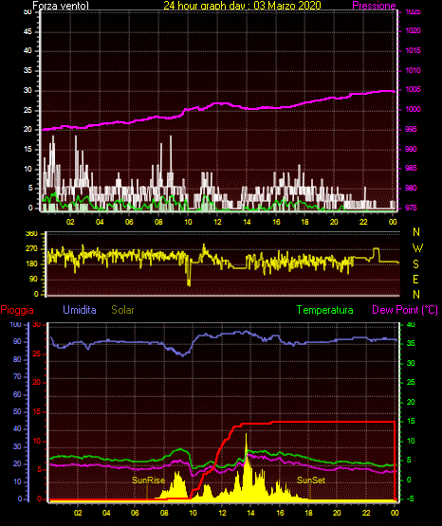Select the Umidita legend label
442x526 pixels.
(80, 310)
